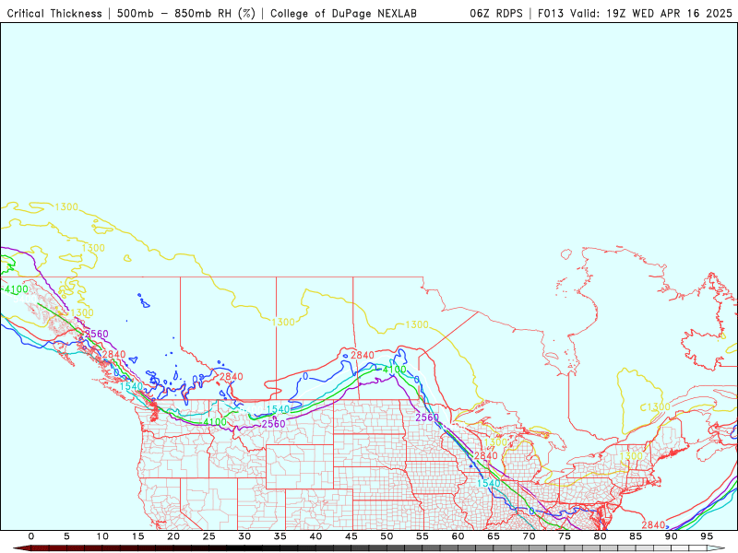Click the "College of DuPage NEXLAB" header text

[343, 14]
